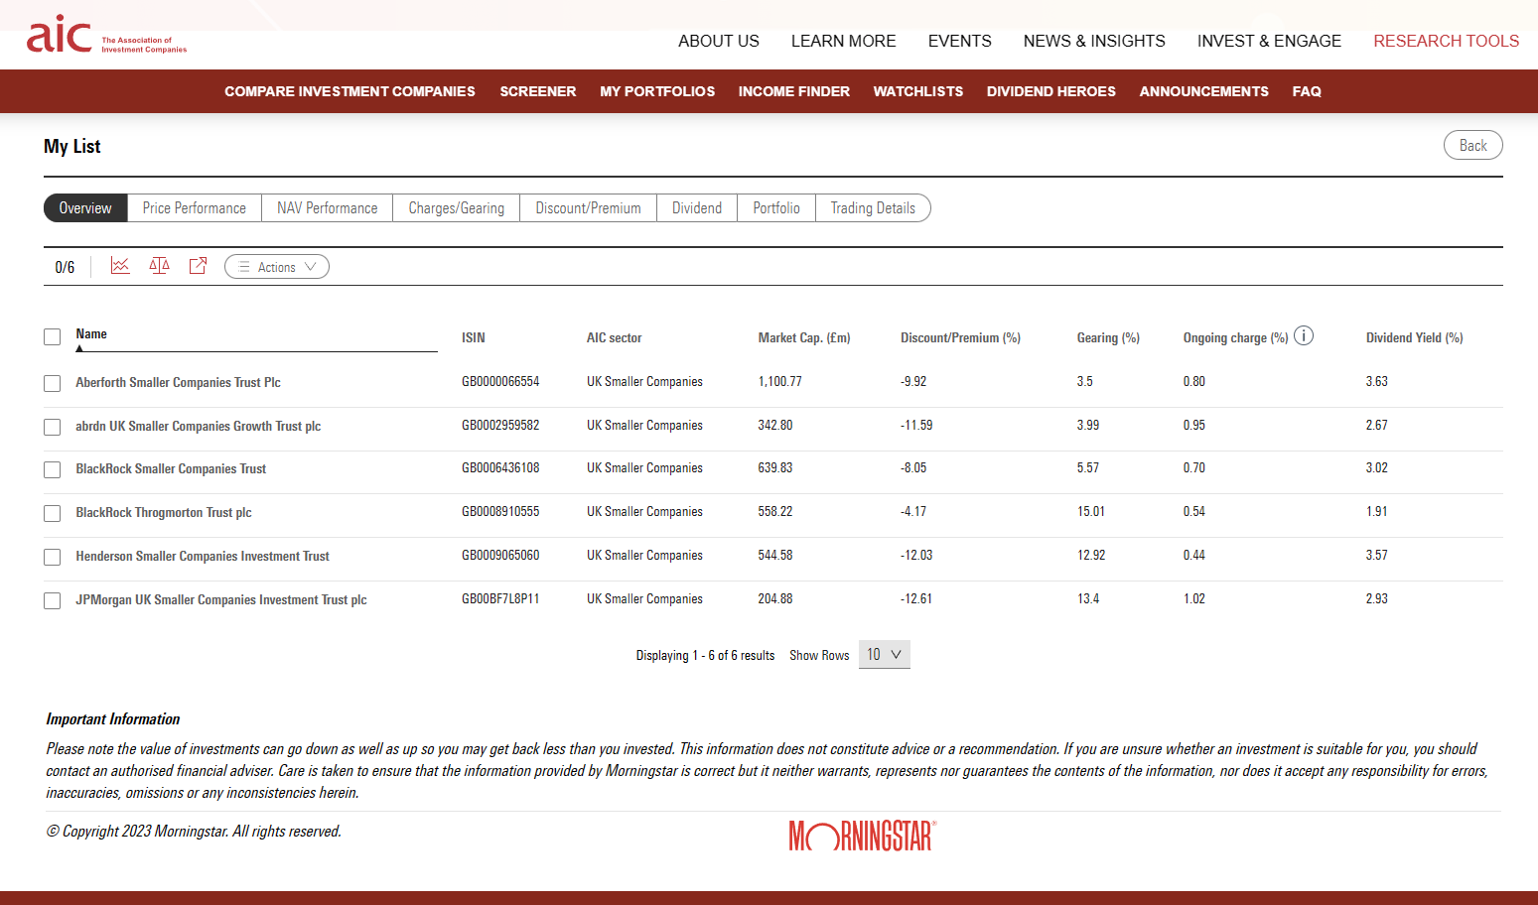The image size is (1538, 905).
Task: Click ISIN value GB0000066554
Action: 500,382
